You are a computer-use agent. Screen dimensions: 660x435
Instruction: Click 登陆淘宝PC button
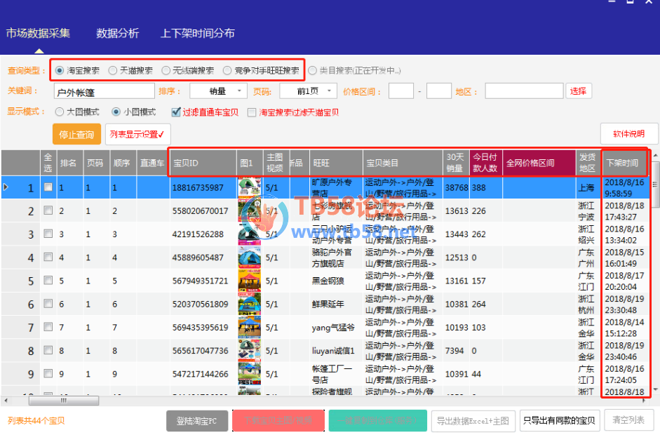tap(196, 421)
